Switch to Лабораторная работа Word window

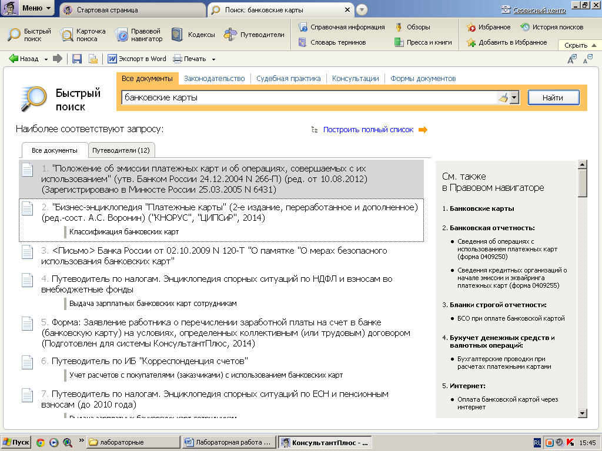[x=229, y=442]
